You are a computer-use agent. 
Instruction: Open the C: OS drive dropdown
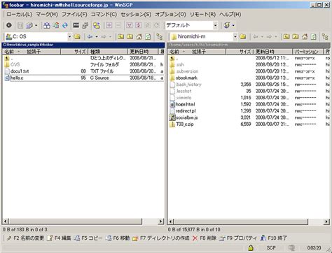point(69,36)
